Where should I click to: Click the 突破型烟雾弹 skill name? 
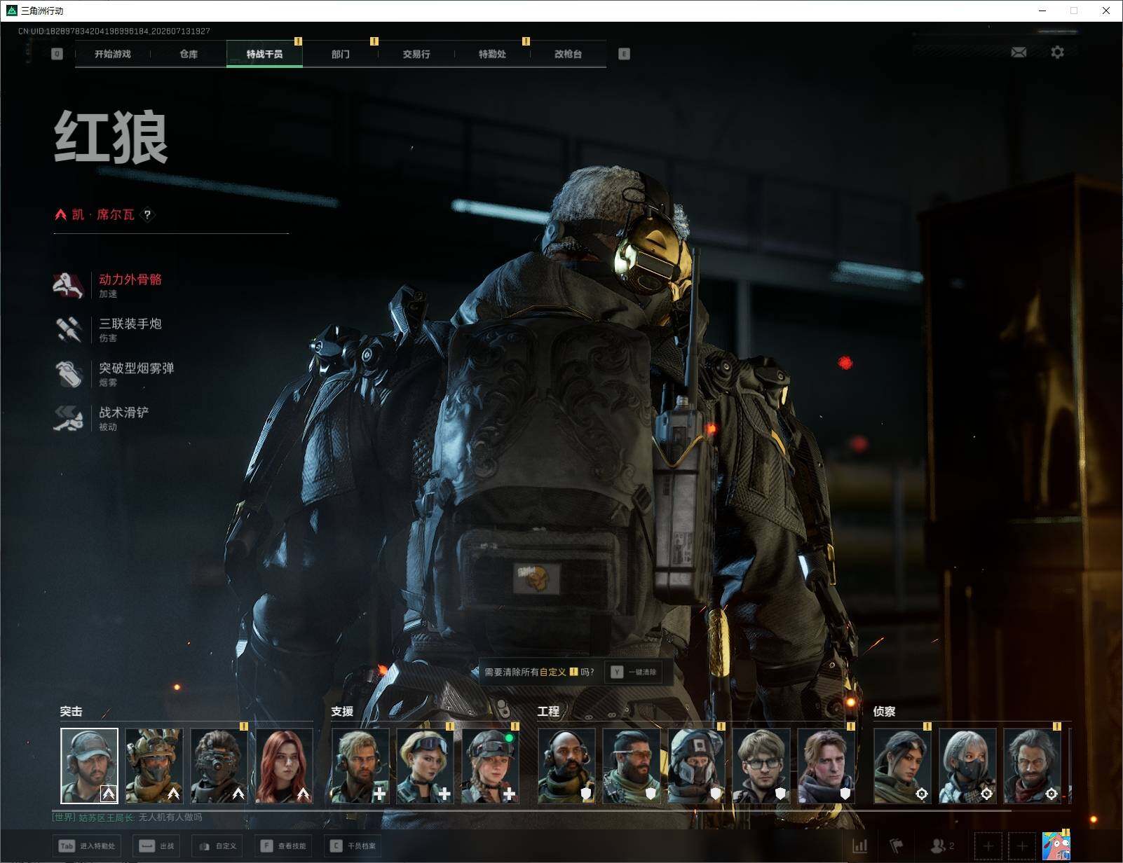(137, 368)
